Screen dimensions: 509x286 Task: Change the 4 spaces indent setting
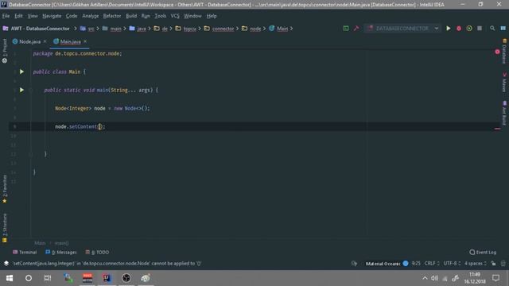(476, 263)
